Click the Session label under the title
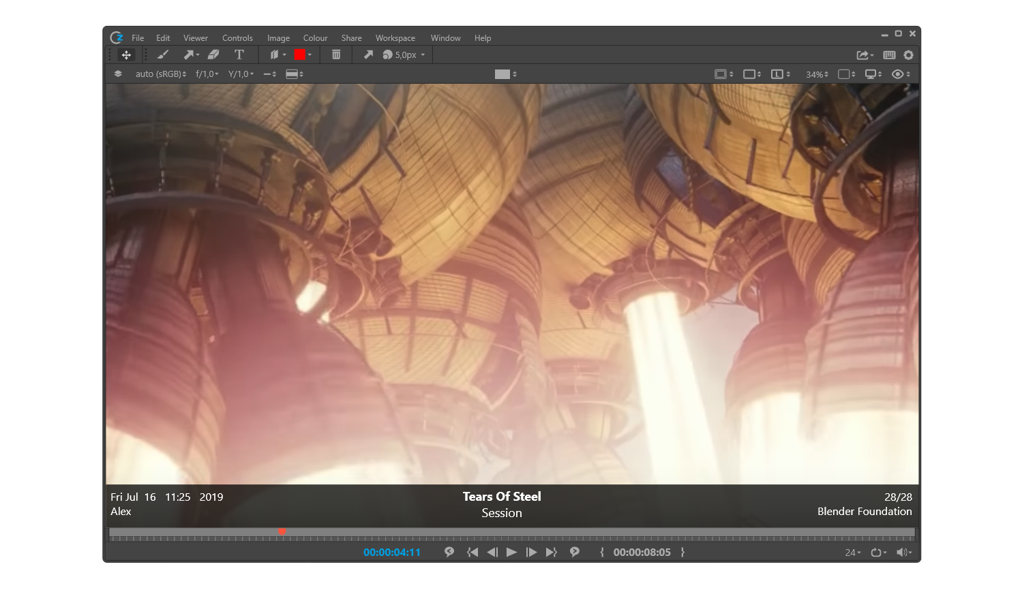The image size is (1020, 590). tap(502, 513)
